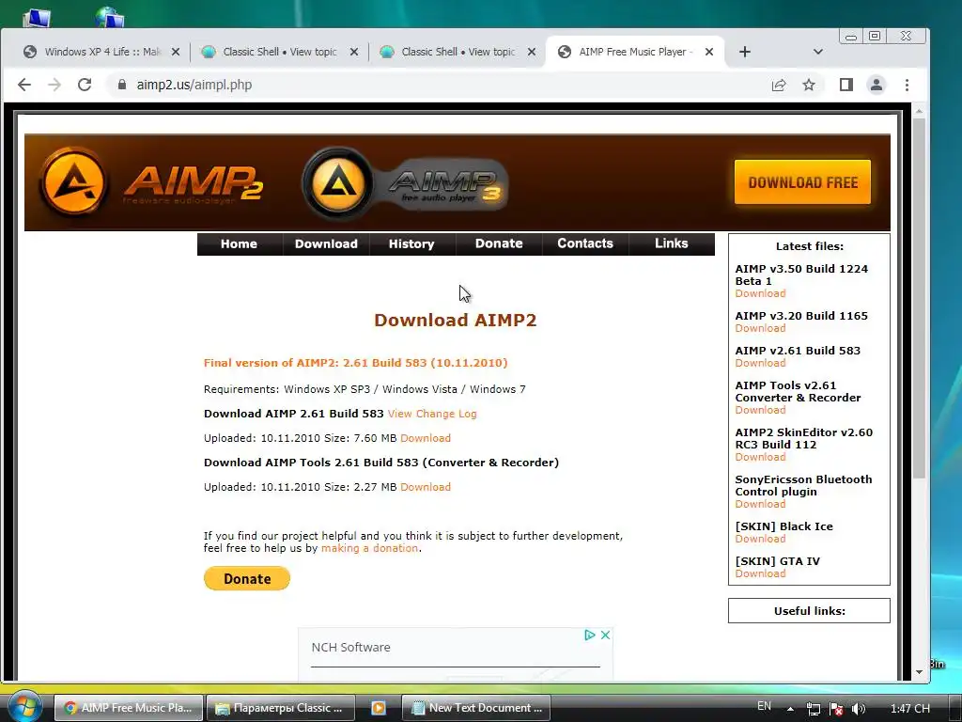Click the yellow Donate button

pos(247,578)
